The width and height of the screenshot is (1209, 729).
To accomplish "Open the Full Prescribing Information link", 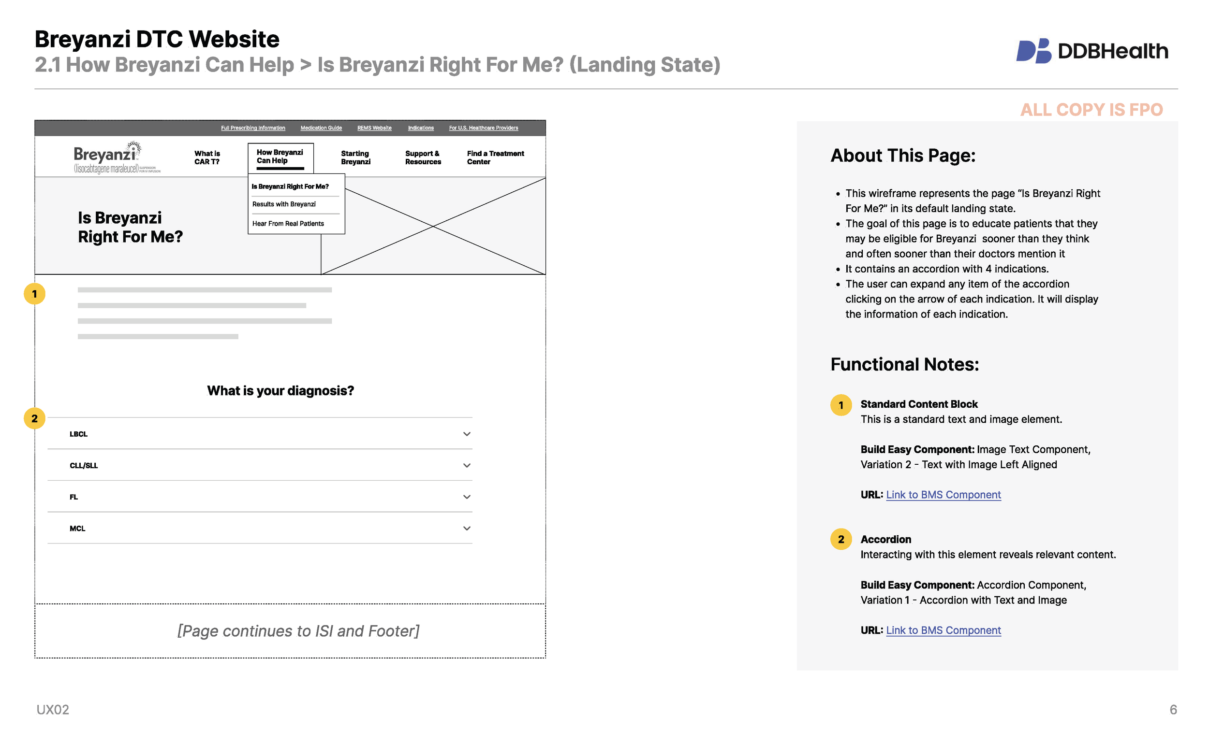I will point(253,128).
